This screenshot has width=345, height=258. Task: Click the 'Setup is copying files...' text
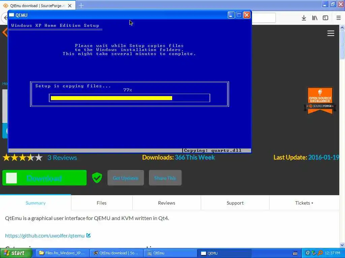pyautogui.click(x=73, y=86)
